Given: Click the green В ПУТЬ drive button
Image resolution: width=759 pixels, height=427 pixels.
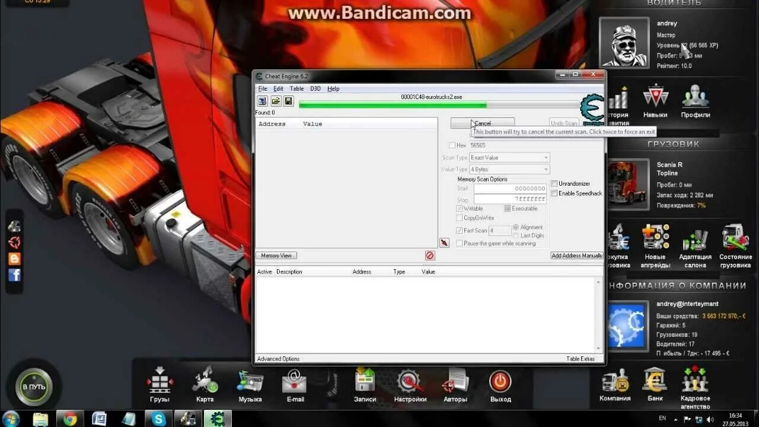Looking at the screenshot, I should (x=34, y=387).
